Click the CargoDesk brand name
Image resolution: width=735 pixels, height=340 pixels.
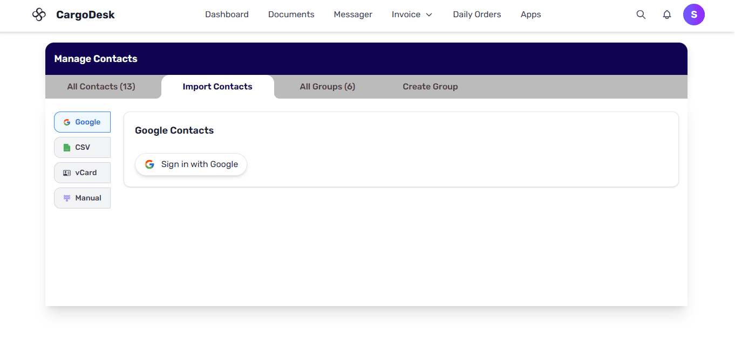[85, 15]
